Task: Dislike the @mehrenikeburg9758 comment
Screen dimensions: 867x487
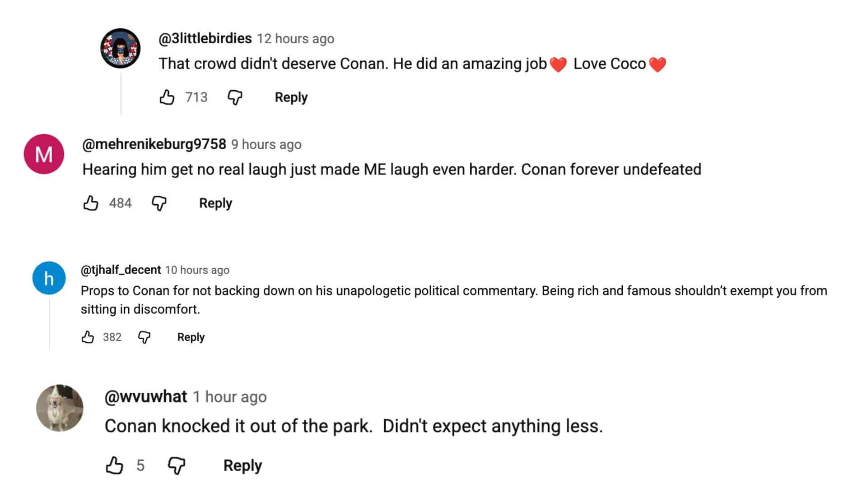Action: coord(159,203)
